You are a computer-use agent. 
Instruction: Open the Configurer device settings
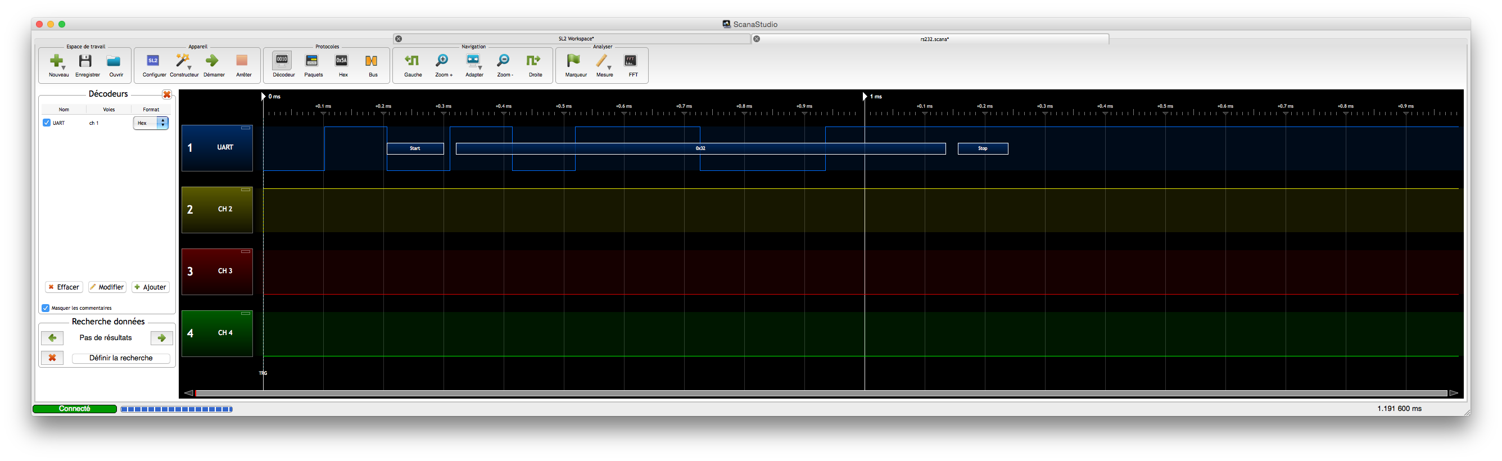point(153,62)
